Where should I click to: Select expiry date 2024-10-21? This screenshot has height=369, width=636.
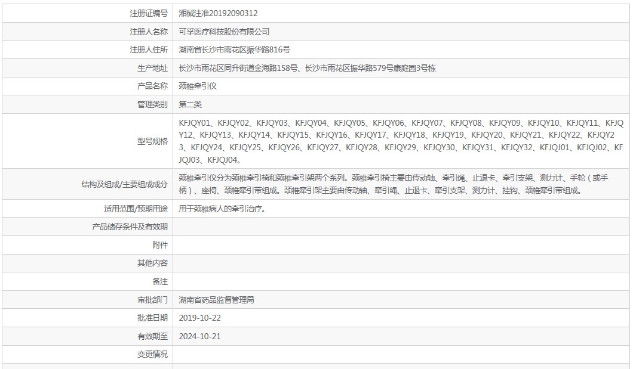click(x=200, y=336)
